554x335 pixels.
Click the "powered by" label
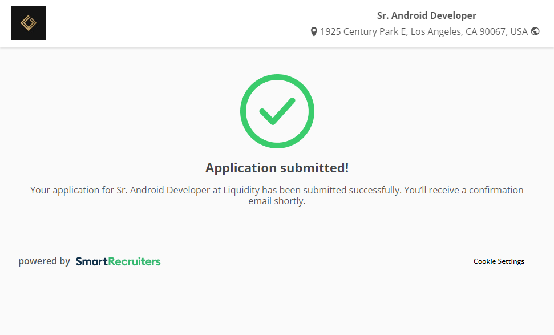(44, 261)
